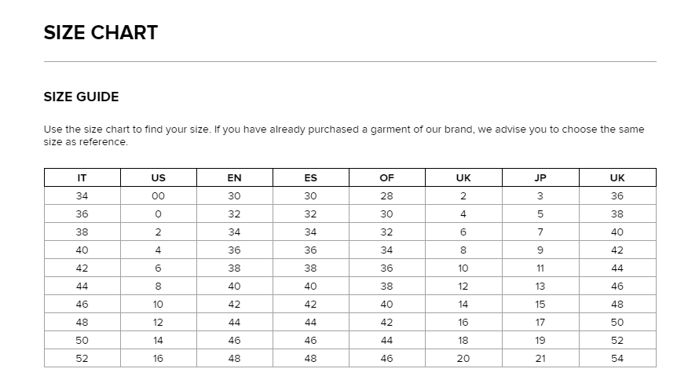
Task: Click the US size 00 cell
Action: click(158, 196)
